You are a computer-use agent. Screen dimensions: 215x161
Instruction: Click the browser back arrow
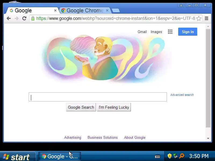9,18
